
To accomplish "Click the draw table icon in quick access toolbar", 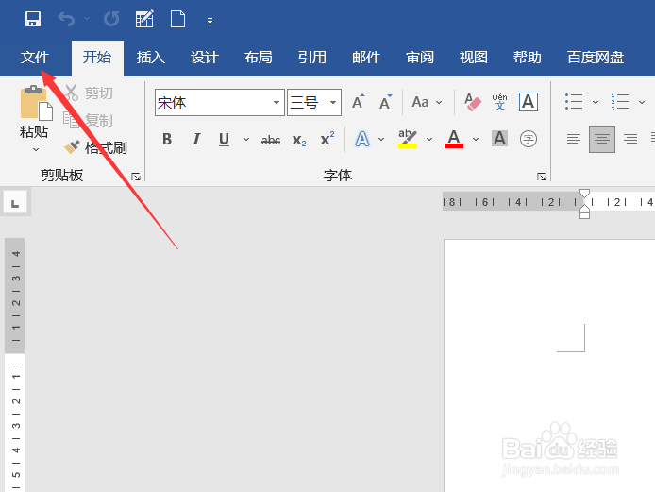I will (144, 19).
